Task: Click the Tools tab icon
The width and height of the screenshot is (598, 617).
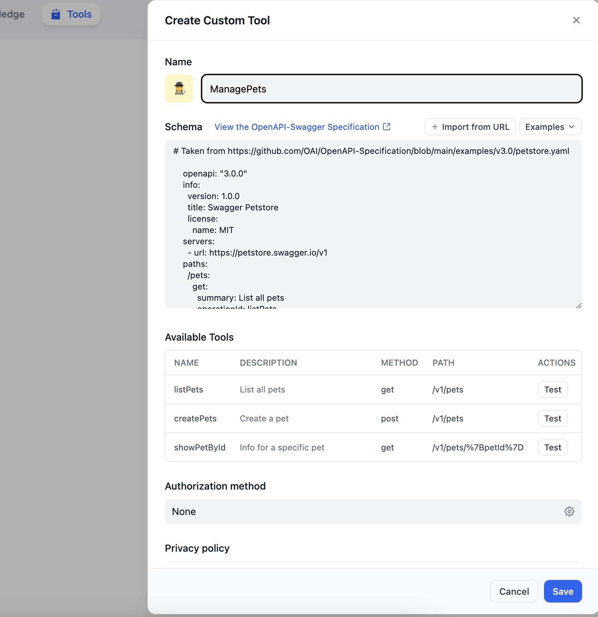Action: click(56, 14)
